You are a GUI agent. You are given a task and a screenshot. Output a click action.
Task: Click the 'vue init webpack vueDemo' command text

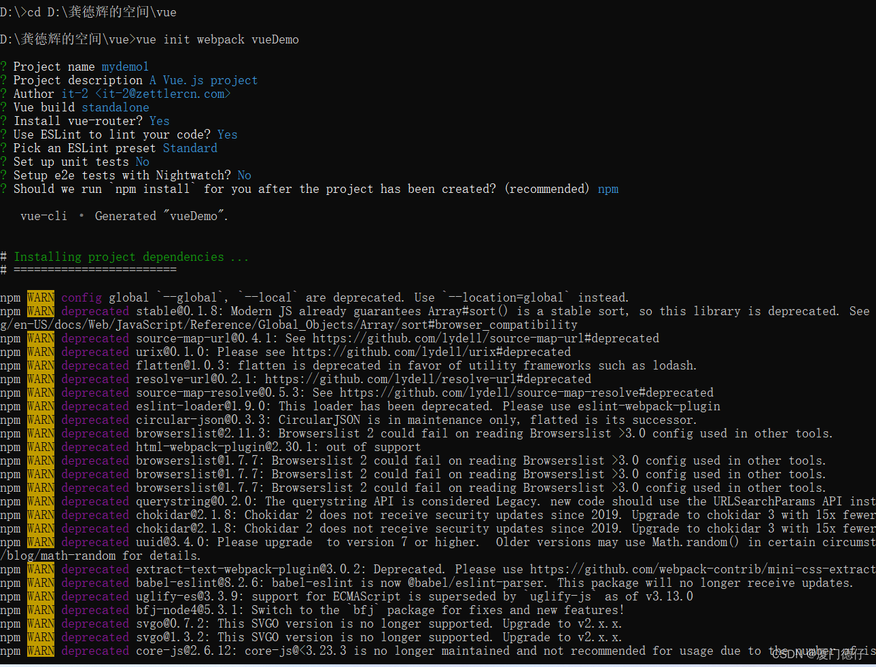pos(217,39)
